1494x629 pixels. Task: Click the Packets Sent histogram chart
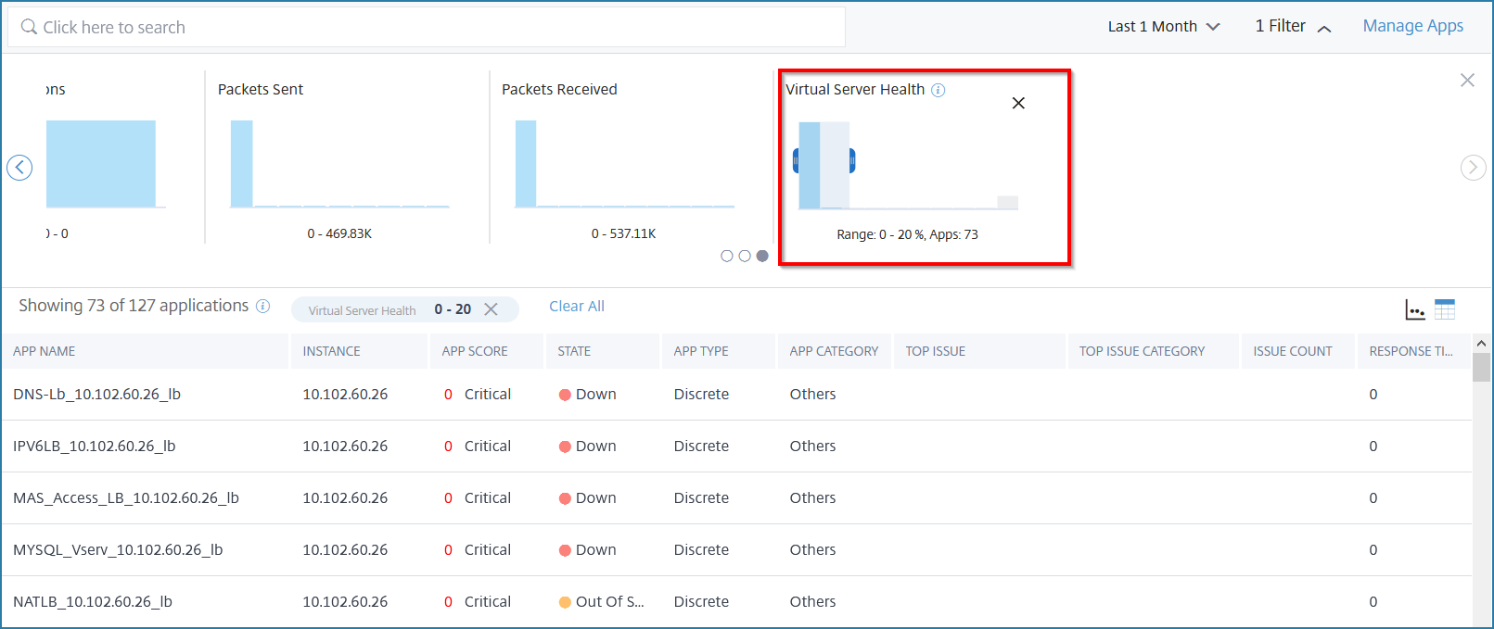pyautogui.click(x=340, y=164)
